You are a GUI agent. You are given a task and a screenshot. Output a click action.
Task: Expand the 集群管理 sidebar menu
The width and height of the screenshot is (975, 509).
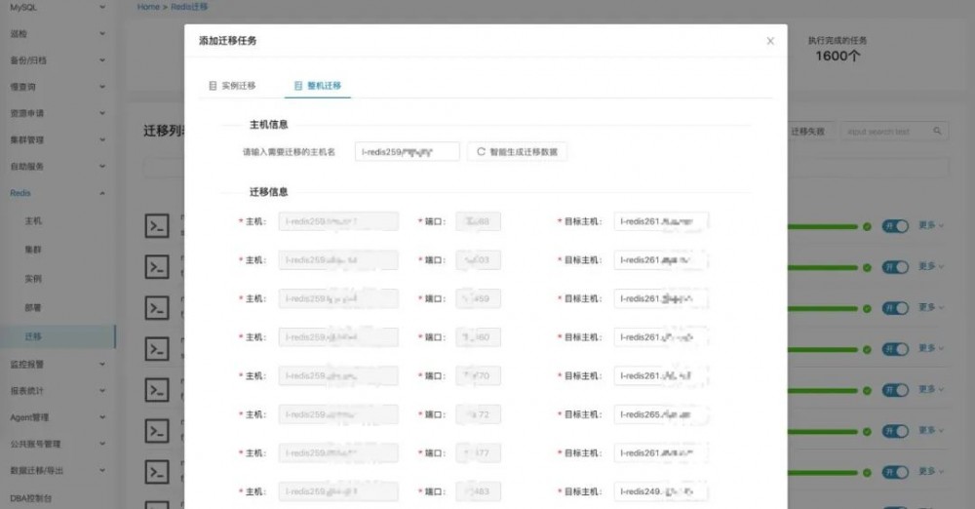pos(58,140)
